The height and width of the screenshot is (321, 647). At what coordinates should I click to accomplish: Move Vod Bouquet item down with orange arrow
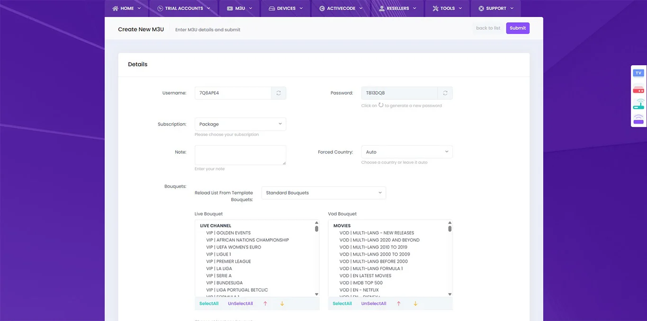[x=415, y=303]
